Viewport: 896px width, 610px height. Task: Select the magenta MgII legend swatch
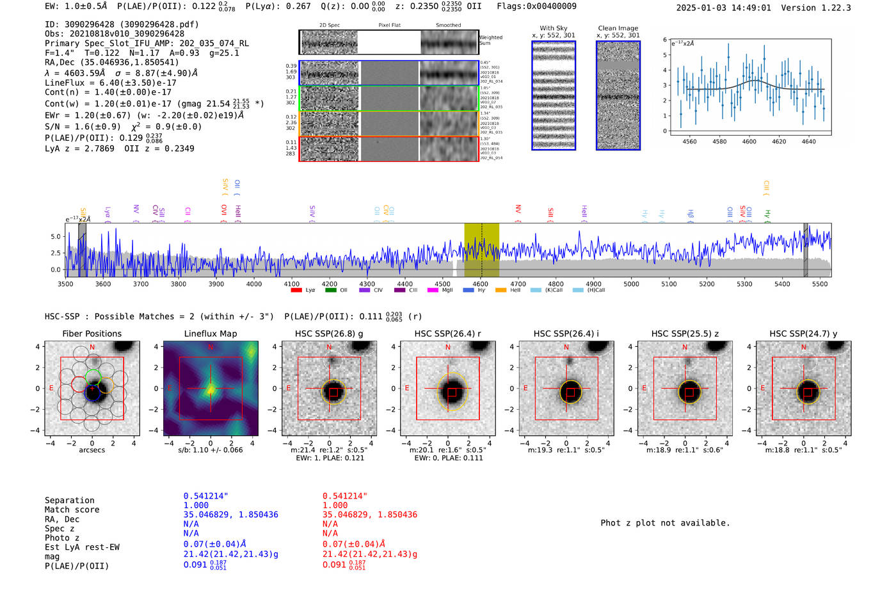pyautogui.click(x=433, y=290)
